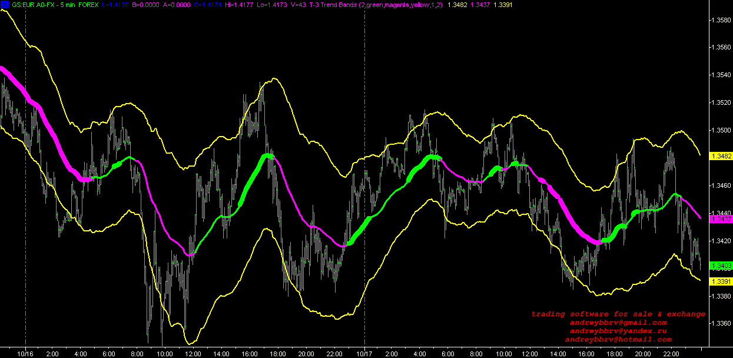
Task: Select green 1.3403 last price tag
Action: click(x=721, y=266)
